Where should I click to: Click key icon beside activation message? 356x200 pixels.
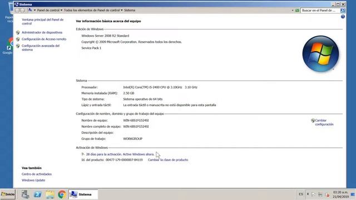[83, 154]
